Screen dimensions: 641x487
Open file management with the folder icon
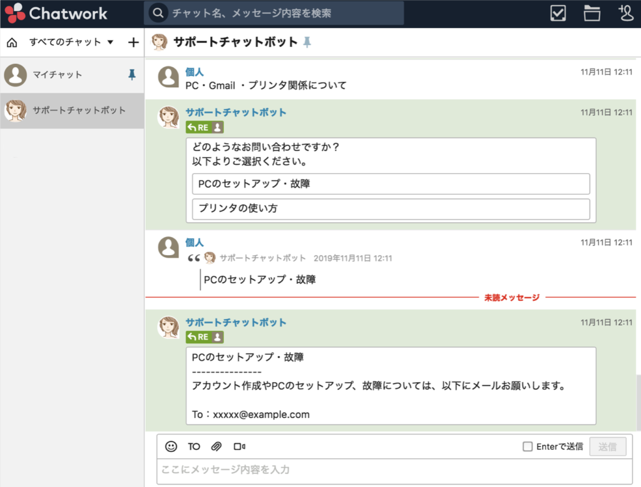(x=592, y=13)
